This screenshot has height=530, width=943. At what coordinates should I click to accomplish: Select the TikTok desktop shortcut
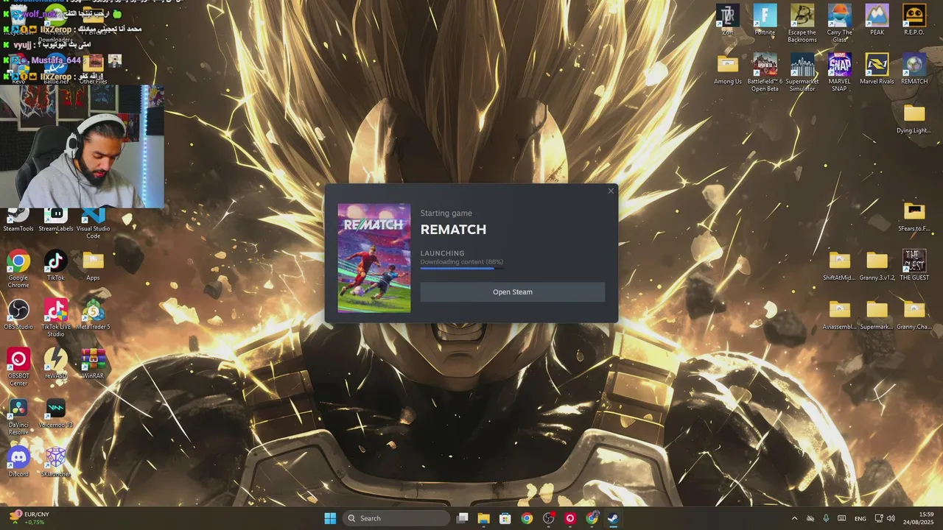[x=56, y=266]
